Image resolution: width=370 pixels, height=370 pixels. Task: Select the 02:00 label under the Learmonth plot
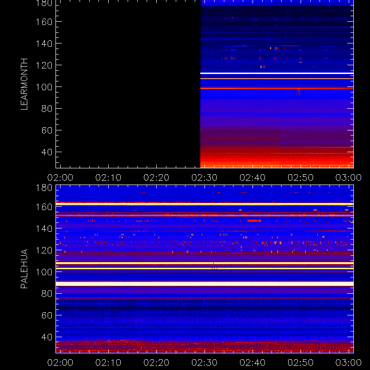click(x=60, y=178)
